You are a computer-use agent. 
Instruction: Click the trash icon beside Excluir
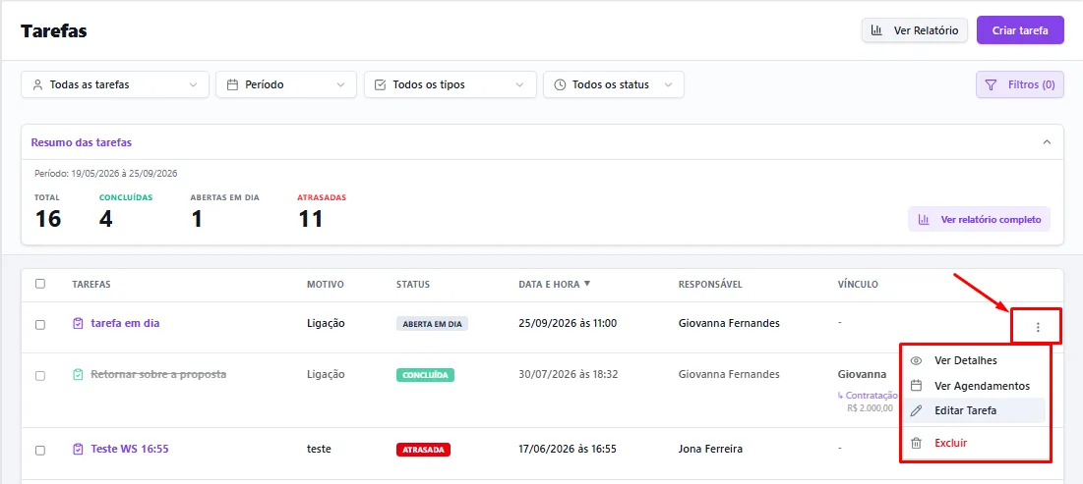(917, 444)
